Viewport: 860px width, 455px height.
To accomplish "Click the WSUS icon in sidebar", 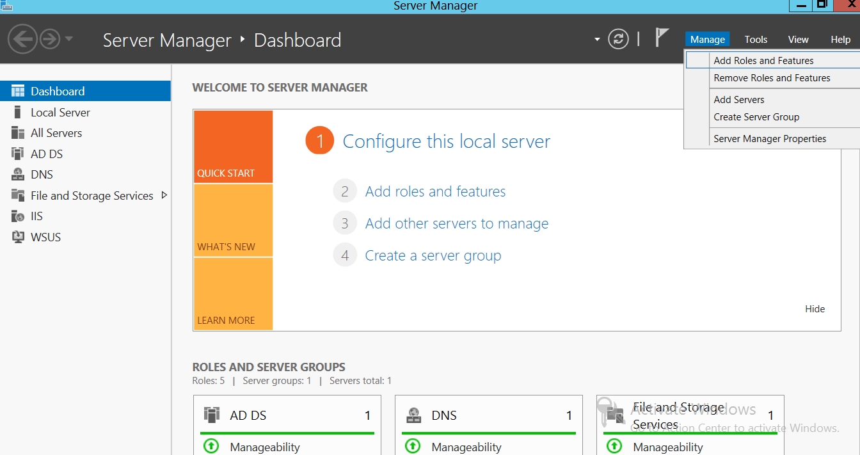I will (18, 237).
